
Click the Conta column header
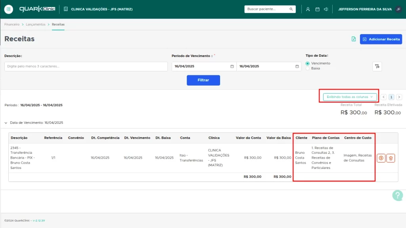click(x=185, y=138)
